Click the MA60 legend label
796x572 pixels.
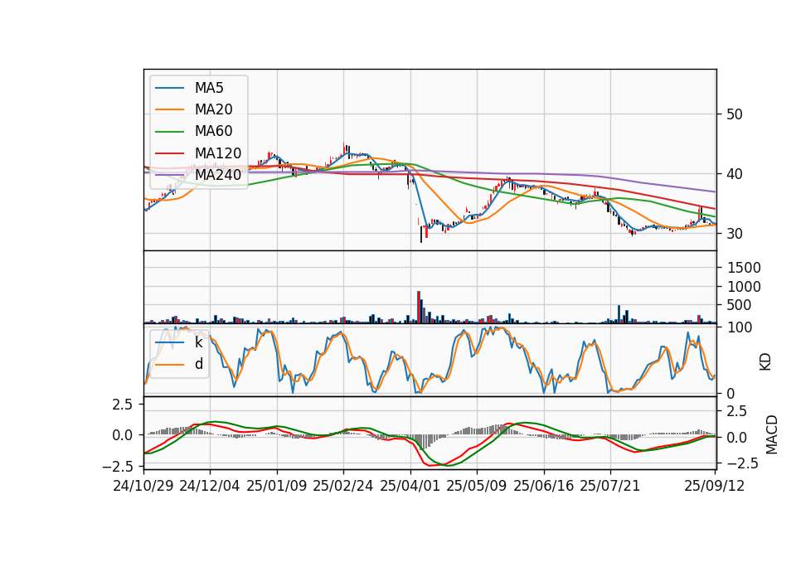[x=213, y=132]
